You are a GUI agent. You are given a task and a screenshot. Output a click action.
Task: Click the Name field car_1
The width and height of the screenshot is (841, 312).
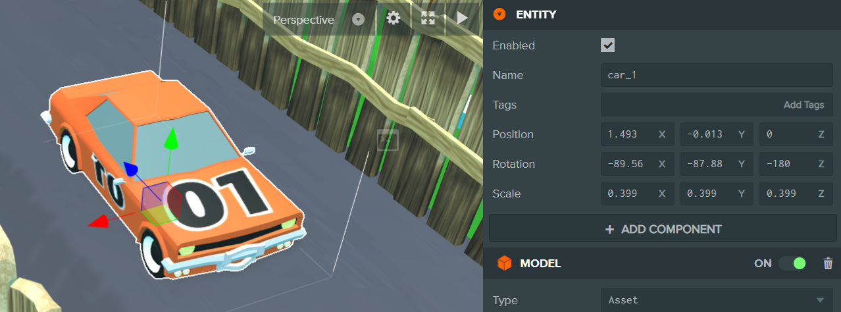(716, 75)
